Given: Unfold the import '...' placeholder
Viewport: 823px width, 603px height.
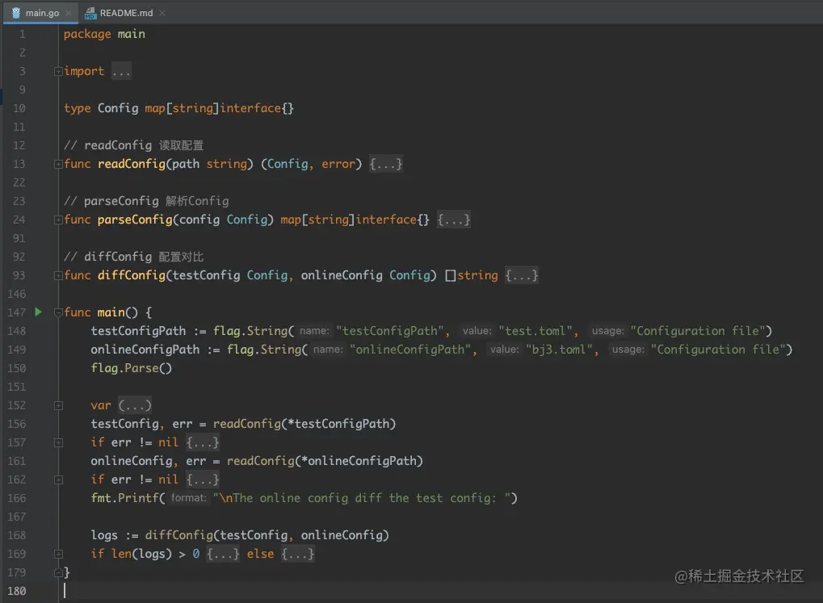Looking at the screenshot, I should click(x=121, y=71).
